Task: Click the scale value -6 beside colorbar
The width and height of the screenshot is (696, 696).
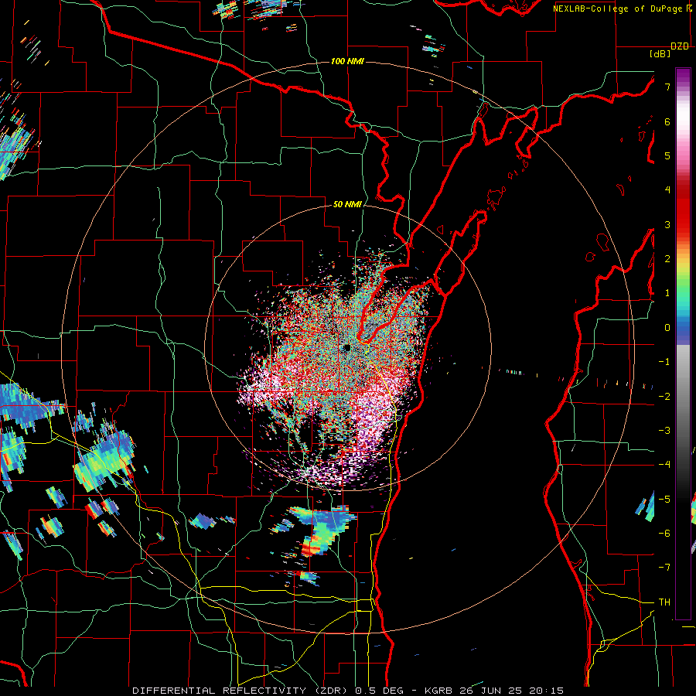Action: click(664, 533)
